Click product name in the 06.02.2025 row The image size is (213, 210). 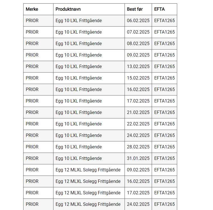(79, 21)
